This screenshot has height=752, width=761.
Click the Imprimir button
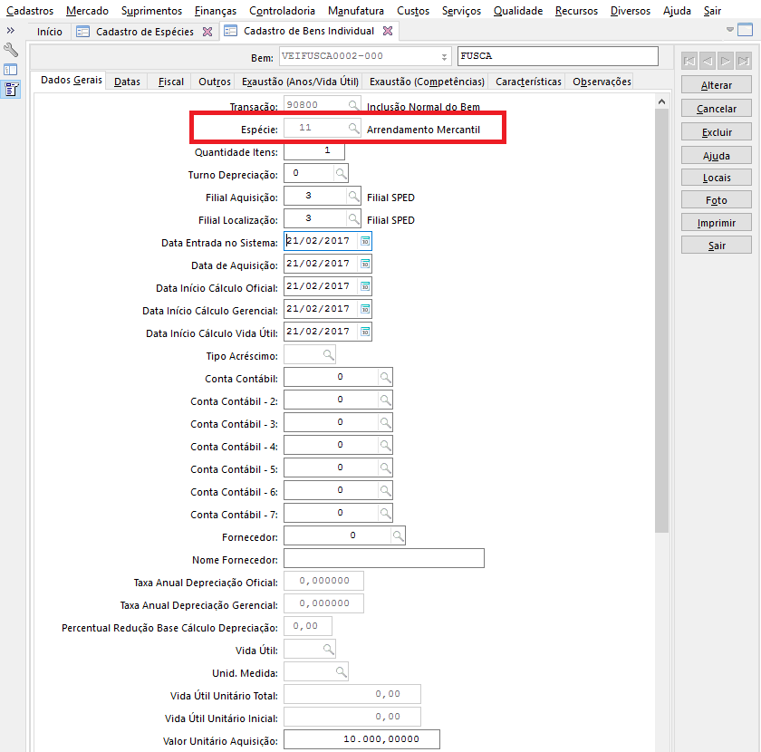pyautogui.click(x=717, y=223)
